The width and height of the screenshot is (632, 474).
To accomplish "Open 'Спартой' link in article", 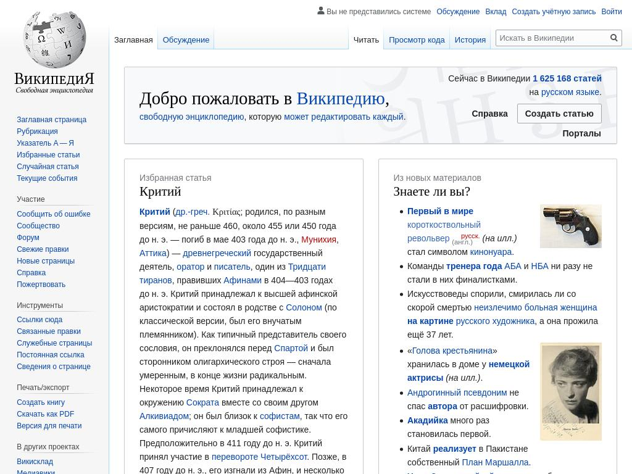I will coord(291,348).
